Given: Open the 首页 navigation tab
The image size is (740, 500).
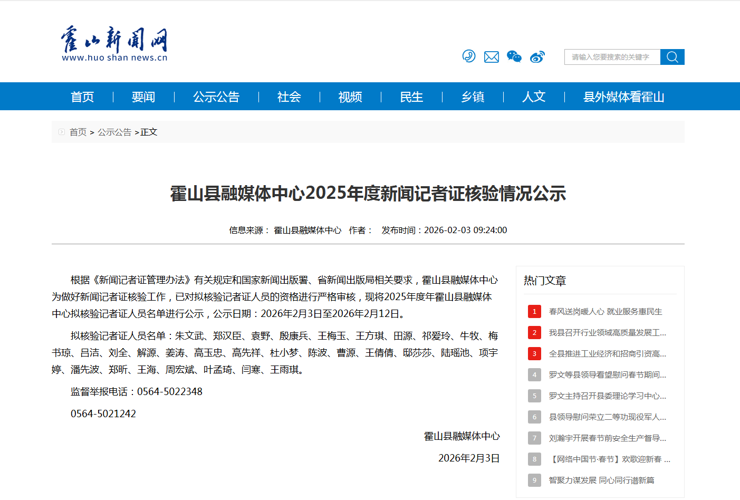Looking at the screenshot, I should tap(82, 97).
